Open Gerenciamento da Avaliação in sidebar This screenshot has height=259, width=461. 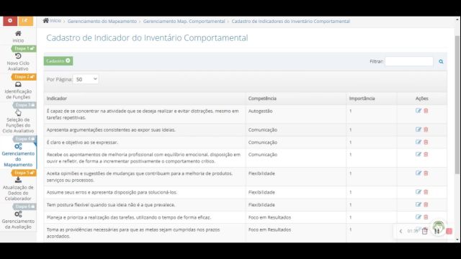pos(18,220)
